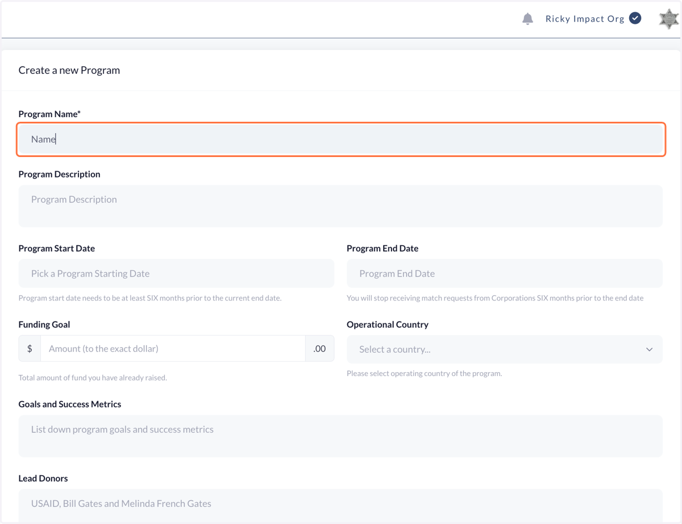This screenshot has height=524, width=682.
Task: Click the .00 suffix on Funding Goal
Action: tap(320, 349)
